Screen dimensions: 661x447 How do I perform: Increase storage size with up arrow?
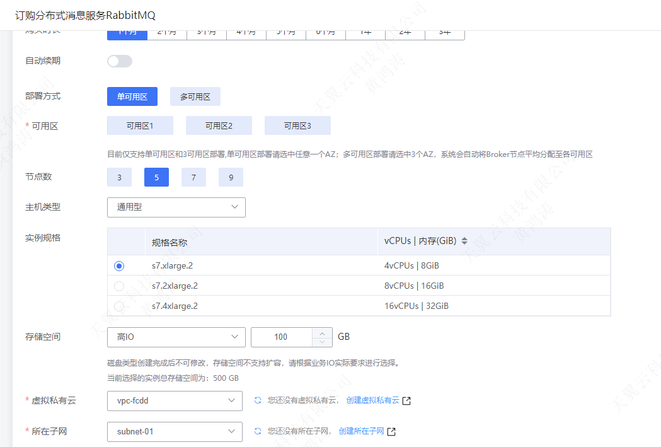point(322,333)
